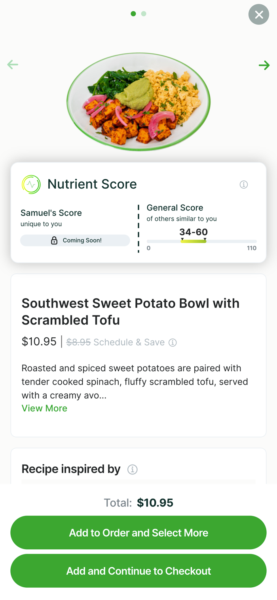Expand description with View More
Viewport: 277px width, 600px height.
tap(44, 408)
